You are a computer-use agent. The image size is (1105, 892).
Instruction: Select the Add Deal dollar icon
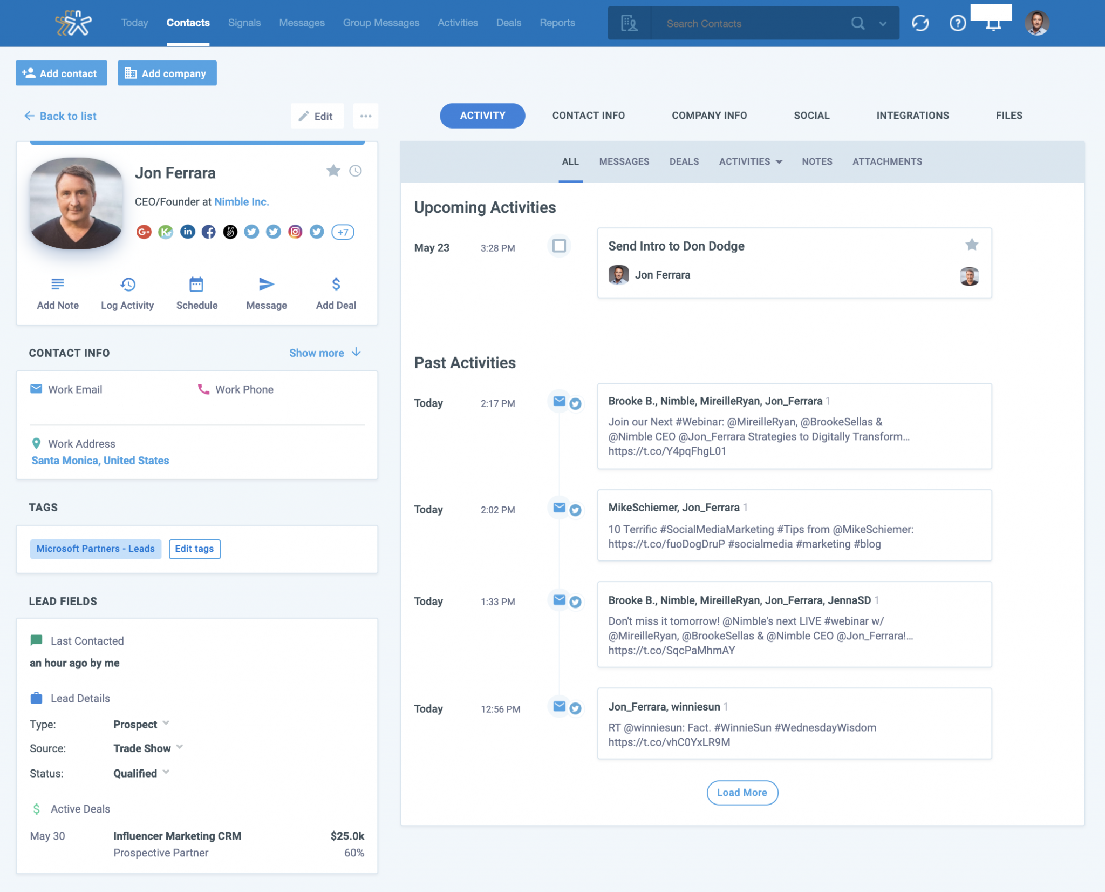coord(336,284)
